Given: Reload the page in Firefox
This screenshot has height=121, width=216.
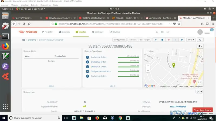Looking at the screenshot, I should click(24, 24).
